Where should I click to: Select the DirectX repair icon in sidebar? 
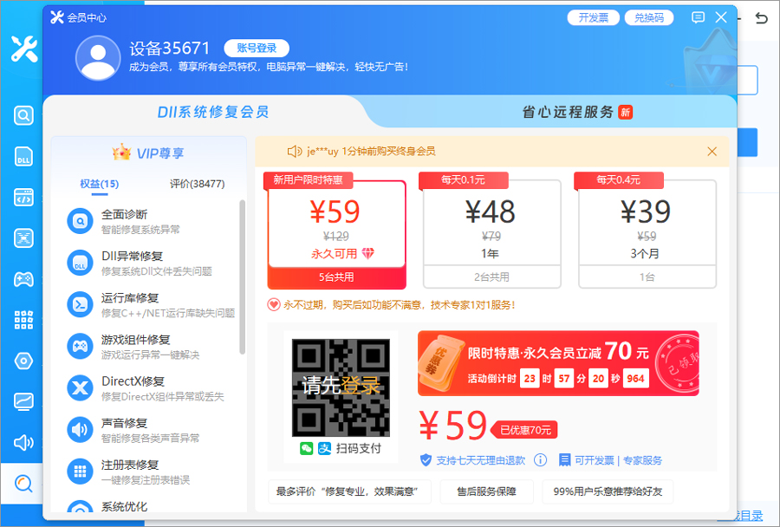23,238
